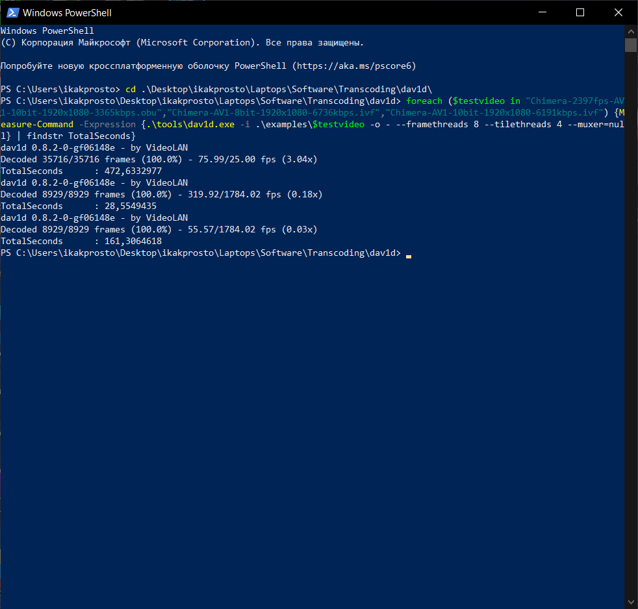Click the 'TotalSeconds : 28,5549435' line
638x609 pixels.
[x=79, y=206]
